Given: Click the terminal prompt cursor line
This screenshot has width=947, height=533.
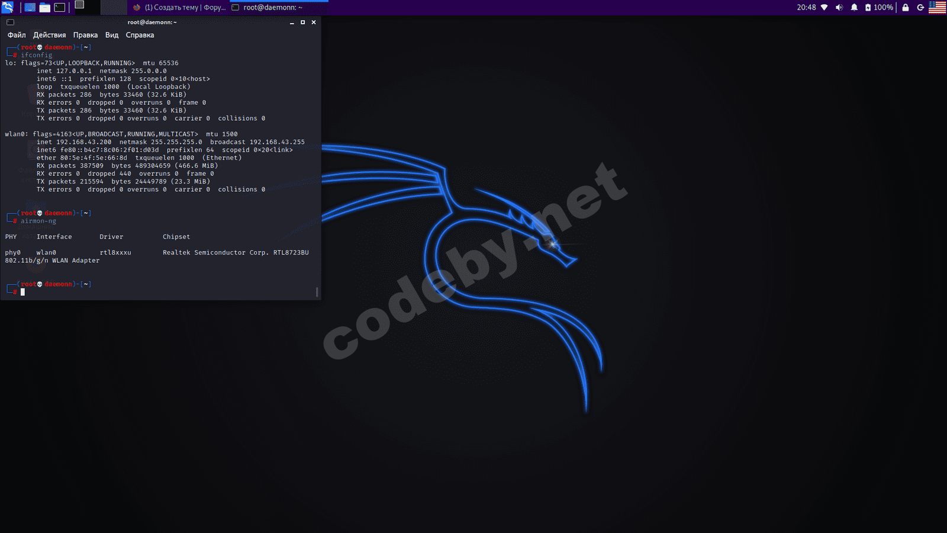Looking at the screenshot, I should point(22,292).
